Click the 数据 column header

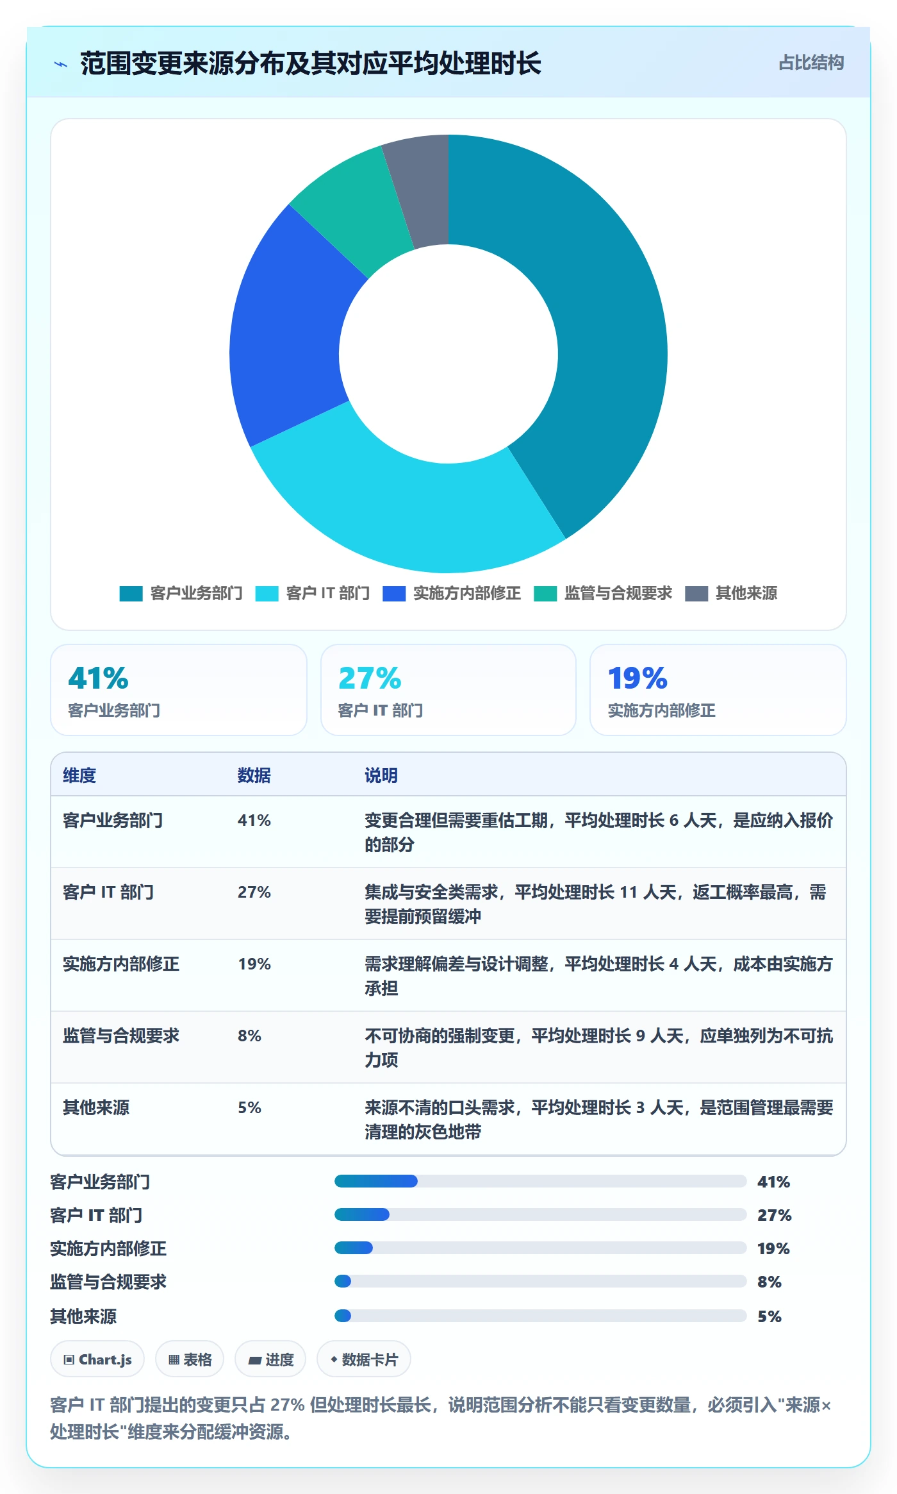pos(254,775)
